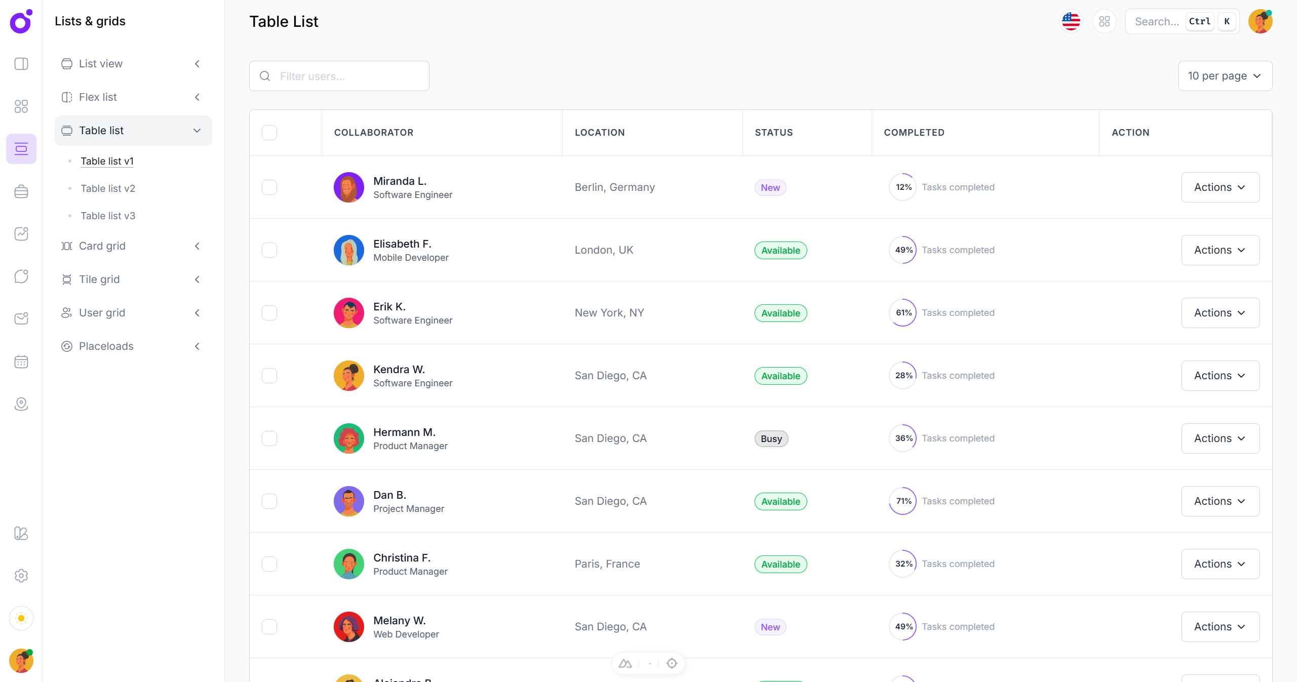Image resolution: width=1297 pixels, height=682 pixels.
Task: Select Table list v2 submenu item
Action: pos(108,188)
